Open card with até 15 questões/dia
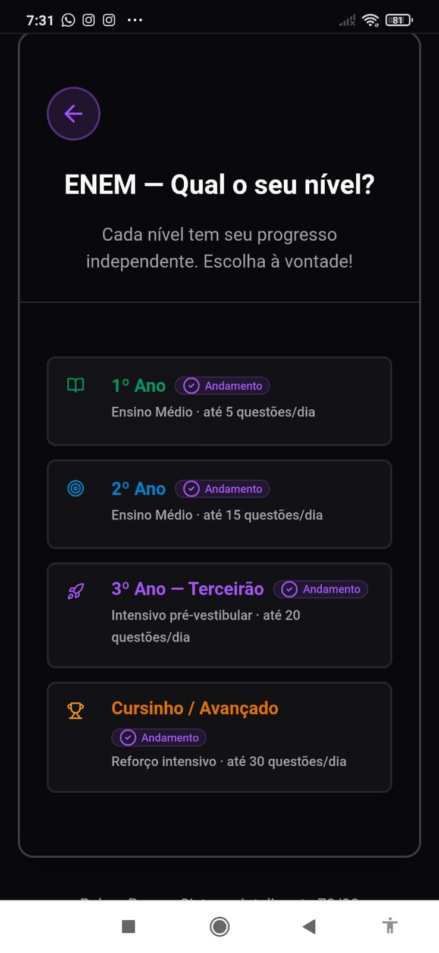The width and height of the screenshot is (439, 953). 219,504
